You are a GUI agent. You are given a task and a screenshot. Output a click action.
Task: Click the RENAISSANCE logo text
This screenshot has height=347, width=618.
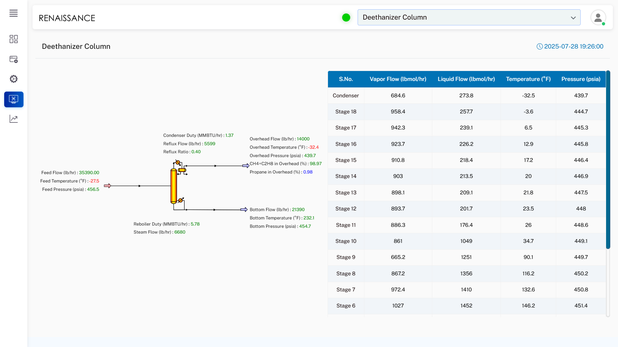tap(67, 18)
